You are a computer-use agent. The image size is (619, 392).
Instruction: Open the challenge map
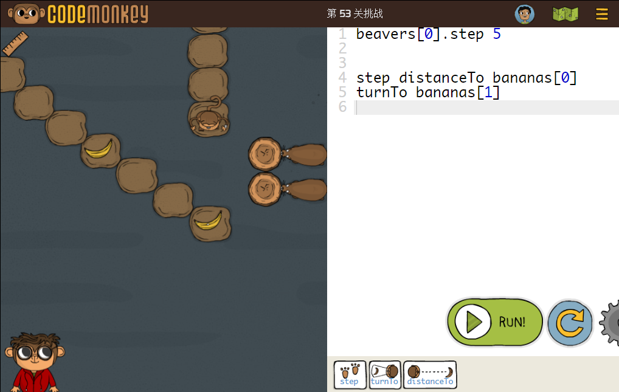point(565,14)
